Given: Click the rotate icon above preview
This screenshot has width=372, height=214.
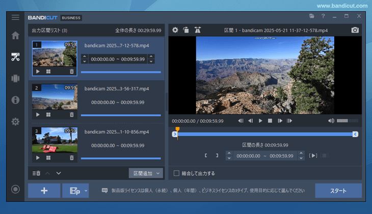Looking at the screenshot, I should 186,30.
